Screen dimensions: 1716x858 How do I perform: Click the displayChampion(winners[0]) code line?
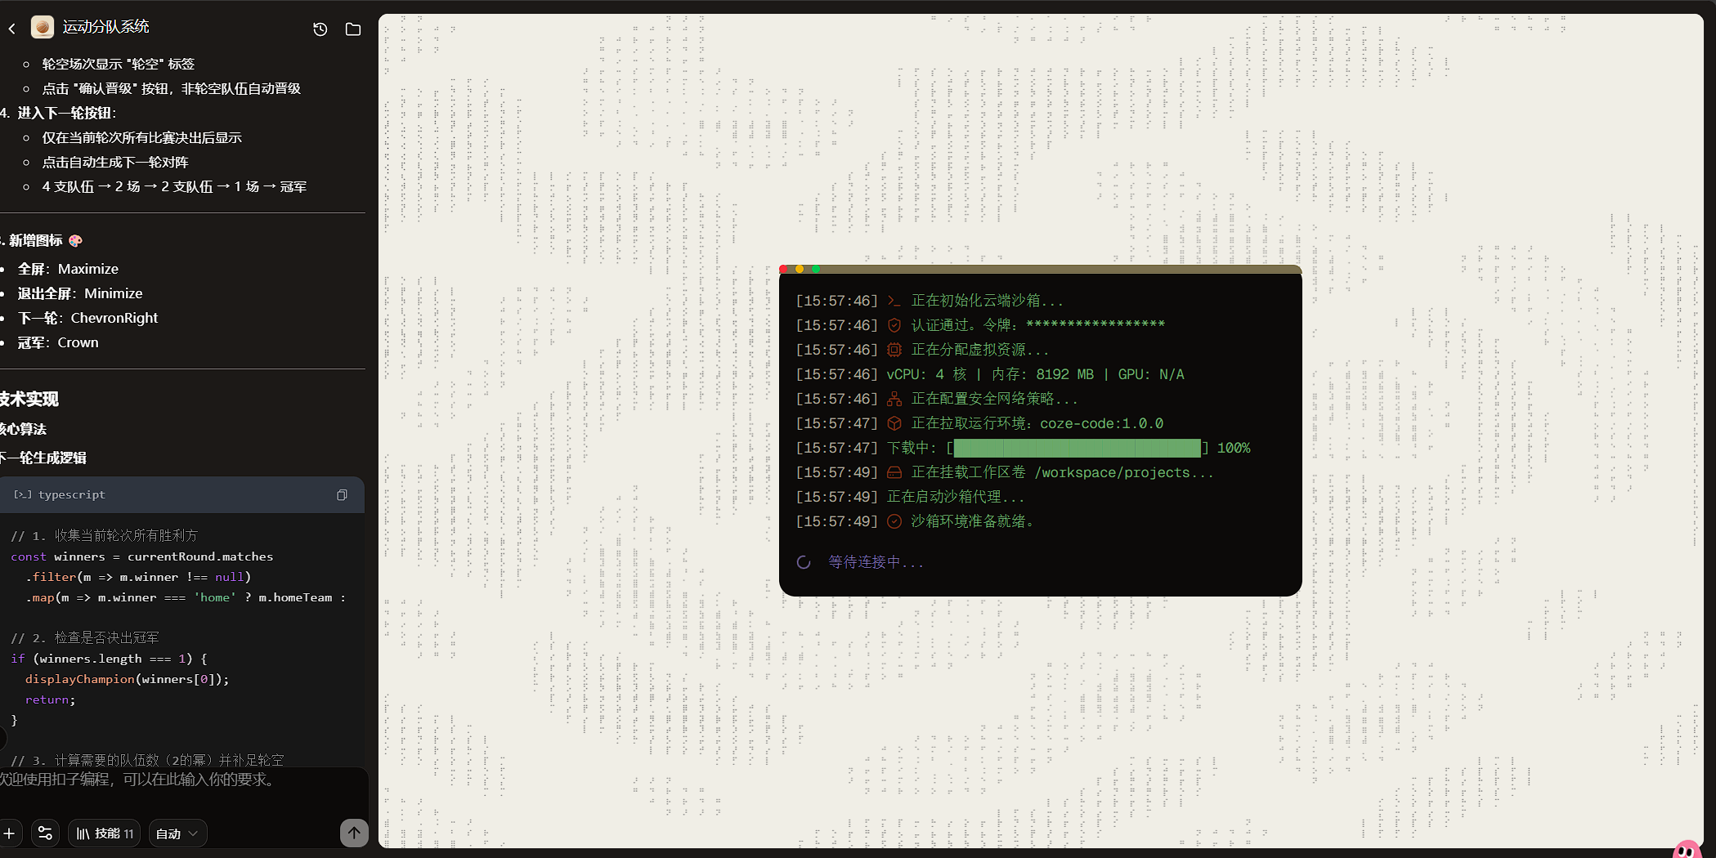(x=128, y=679)
